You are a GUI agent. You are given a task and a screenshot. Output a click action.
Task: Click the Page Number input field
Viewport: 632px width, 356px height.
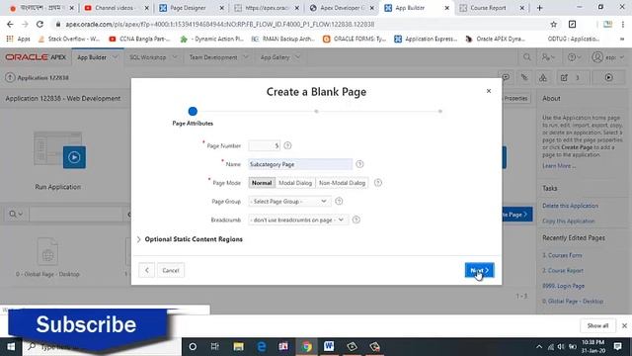pos(264,145)
